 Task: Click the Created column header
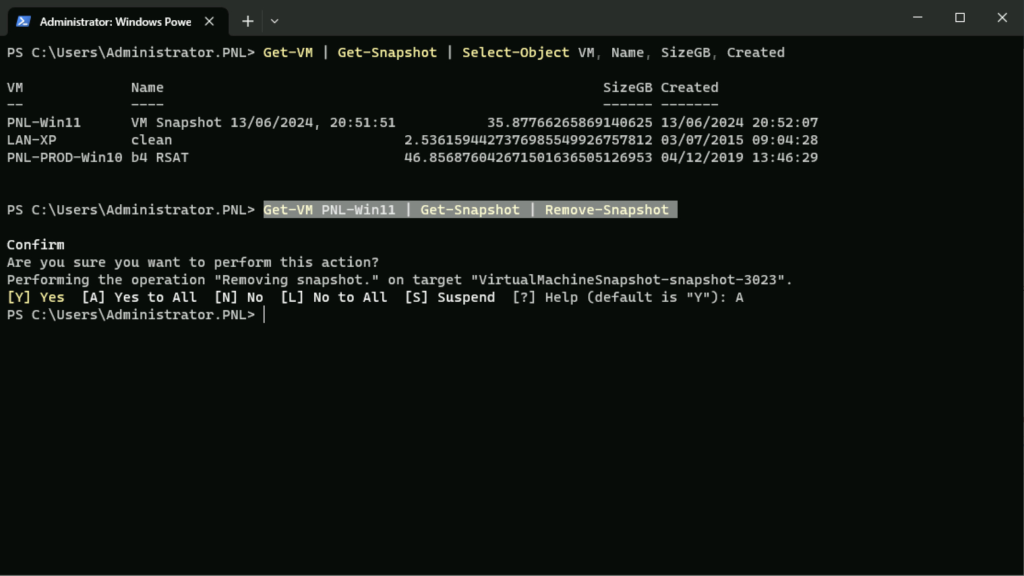(x=690, y=87)
